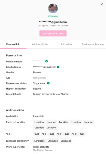
Task: Click the verified checkmark beside Mobile number
Action: [47, 61]
